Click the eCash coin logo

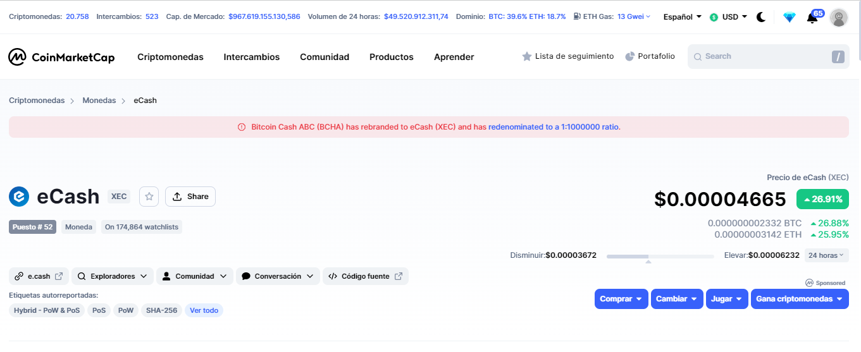19,197
